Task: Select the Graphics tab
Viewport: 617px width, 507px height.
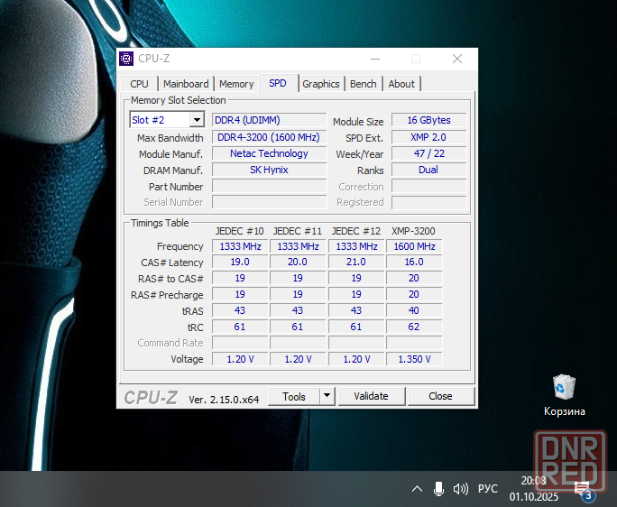Action: 321,84
